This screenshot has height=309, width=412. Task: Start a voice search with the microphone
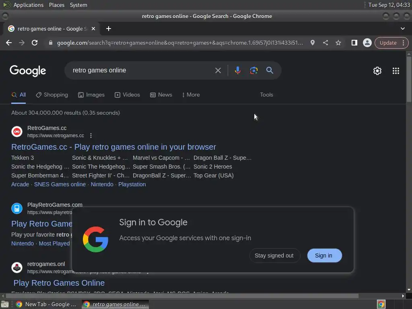pos(237,70)
